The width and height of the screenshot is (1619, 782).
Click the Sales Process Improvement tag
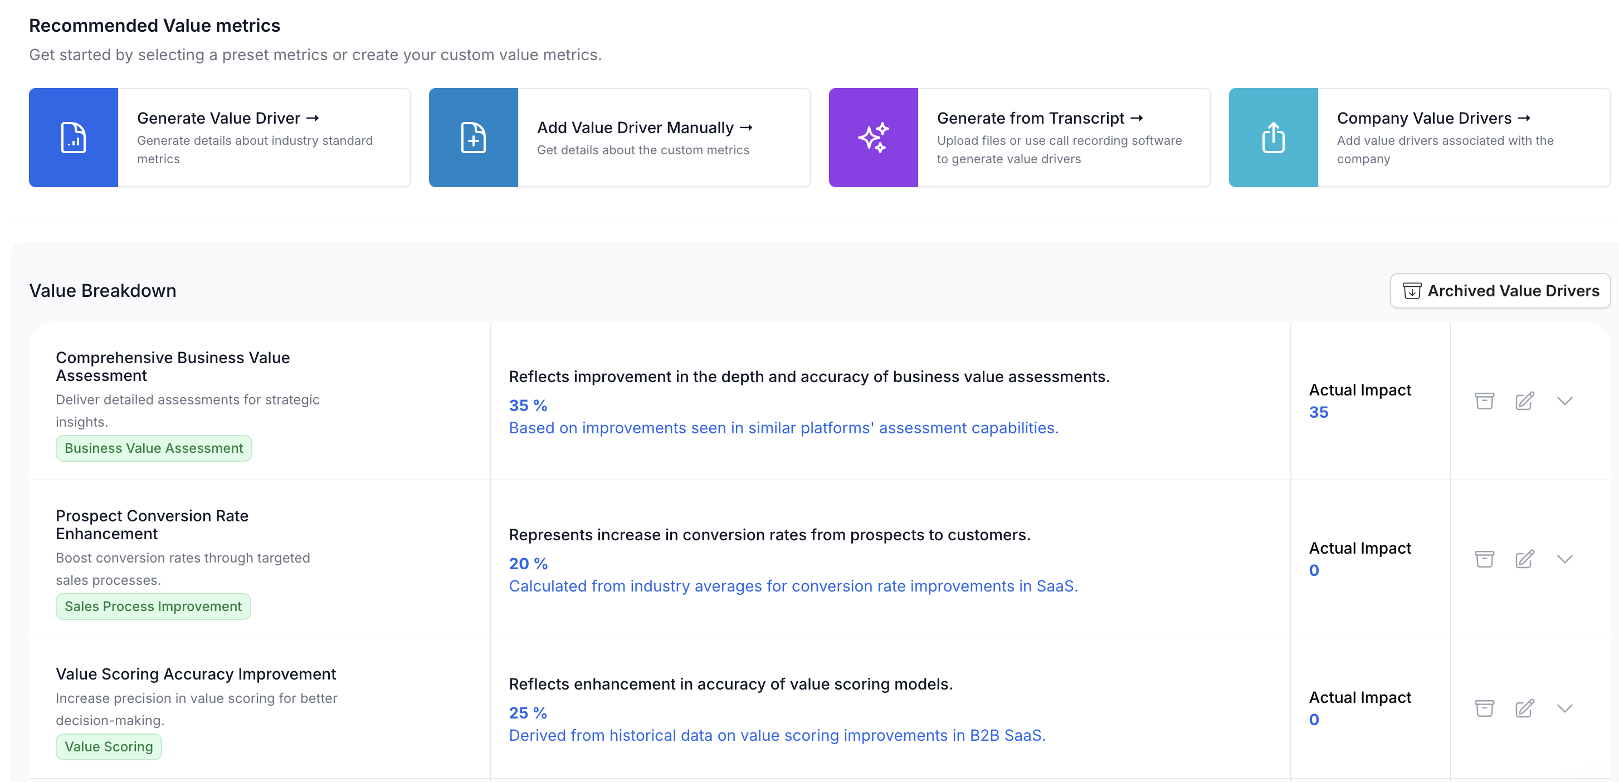(153, 606)
